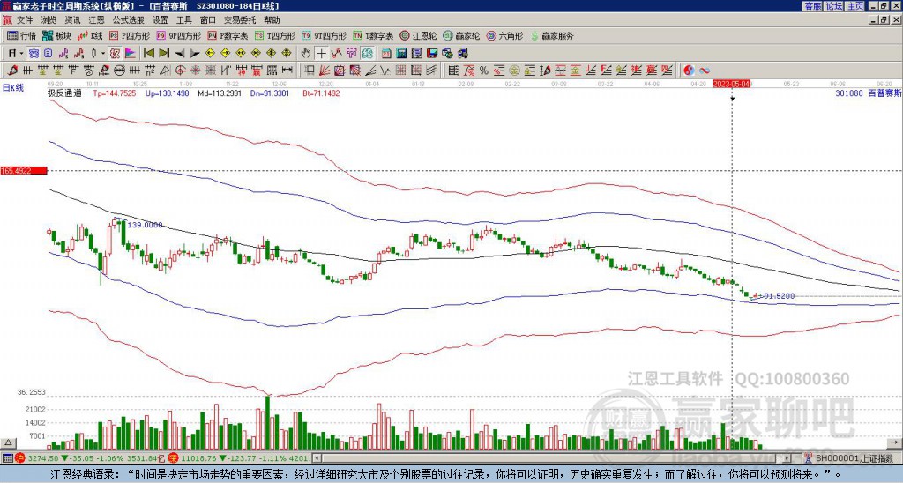The image size is (903, 483).
Task: Open the 帮助 menu
Action: (x=272, y=20)
